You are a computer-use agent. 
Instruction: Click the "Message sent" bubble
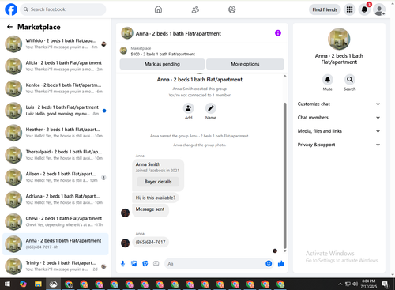pyautogui.click(x=150, y=209)
